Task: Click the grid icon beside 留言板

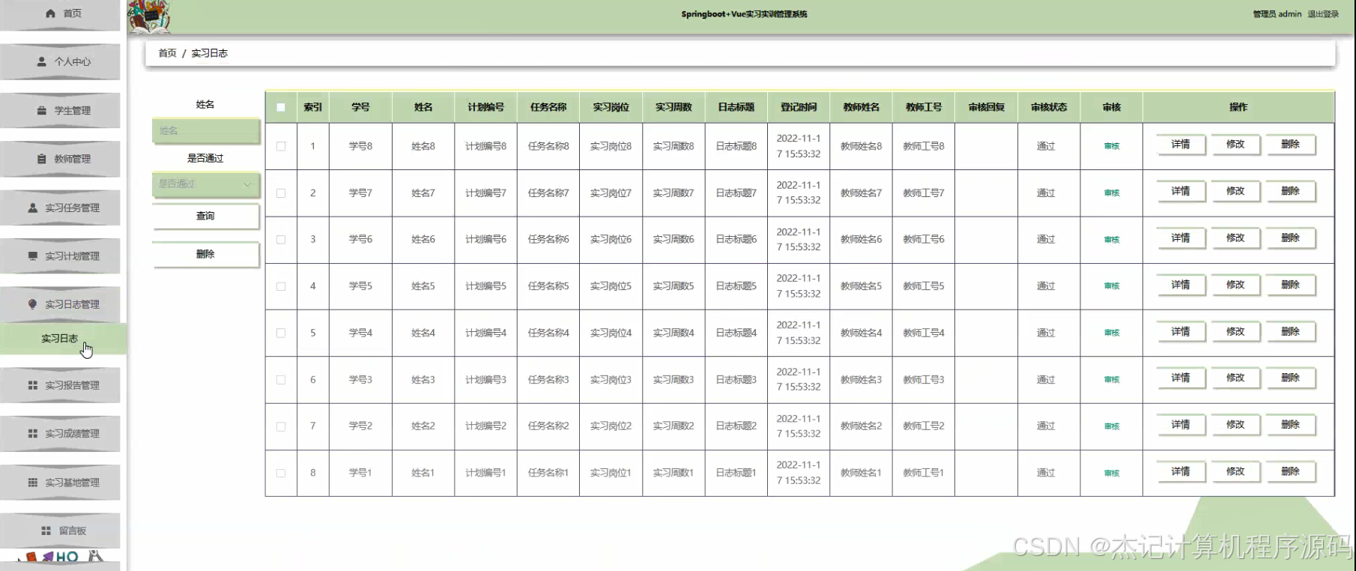Action: pyautogui.click(x=46, y=531)
